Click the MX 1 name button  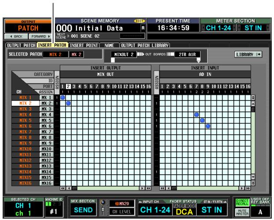click(47, 97)
